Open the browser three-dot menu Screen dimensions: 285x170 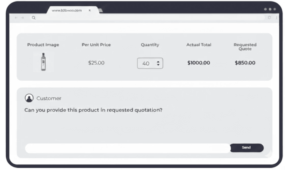[x=276, y=18]
